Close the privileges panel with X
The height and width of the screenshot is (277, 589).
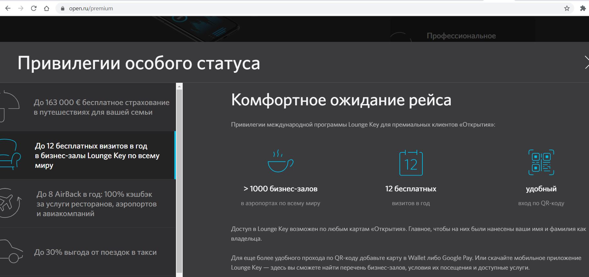586,62
